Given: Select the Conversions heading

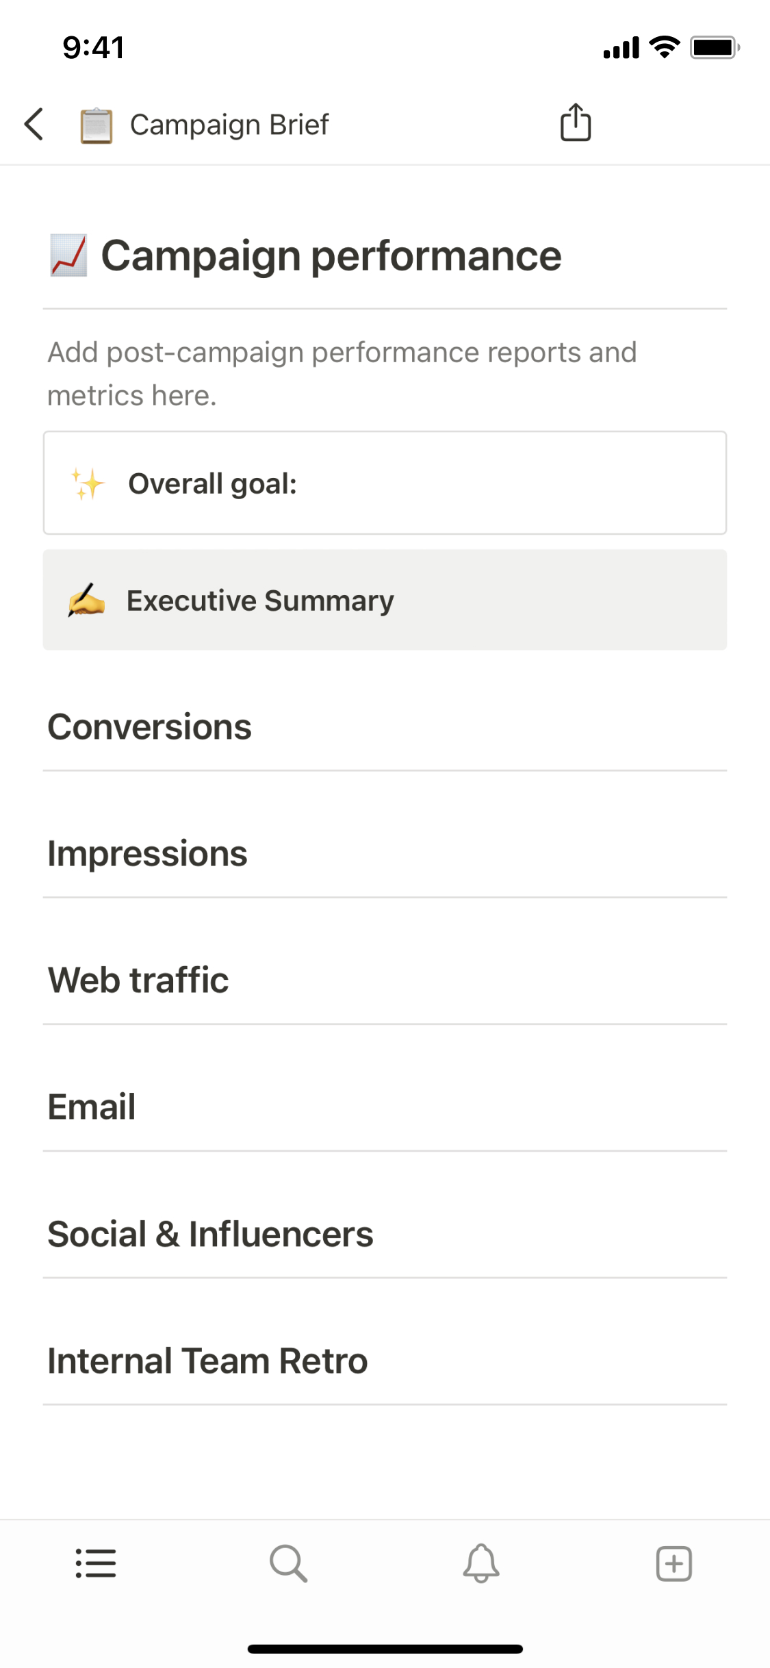Looking at the screenshot, I should pos(149,726).
